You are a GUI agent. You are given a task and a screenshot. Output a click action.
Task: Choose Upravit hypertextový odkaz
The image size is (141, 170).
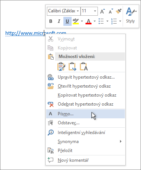pyautogui.click(x=85, y=77)
